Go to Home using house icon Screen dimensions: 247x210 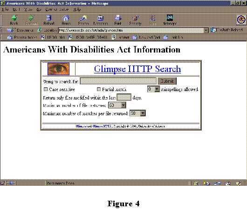(66, 18)
